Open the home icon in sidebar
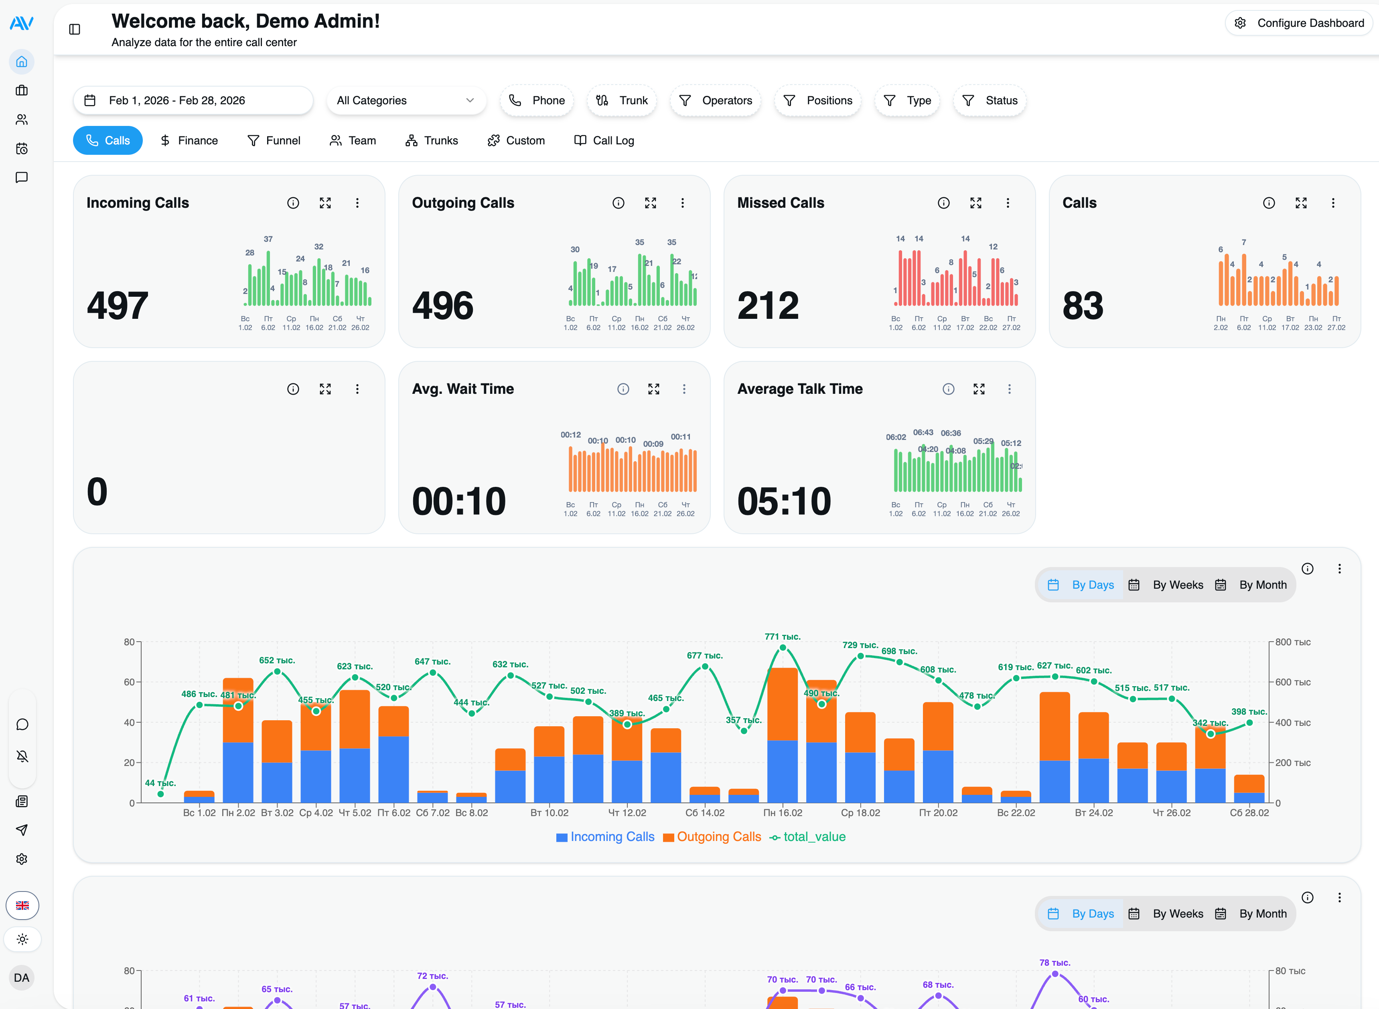The height and width of the screenshot is (1009, 1379). tap(22, 62)
